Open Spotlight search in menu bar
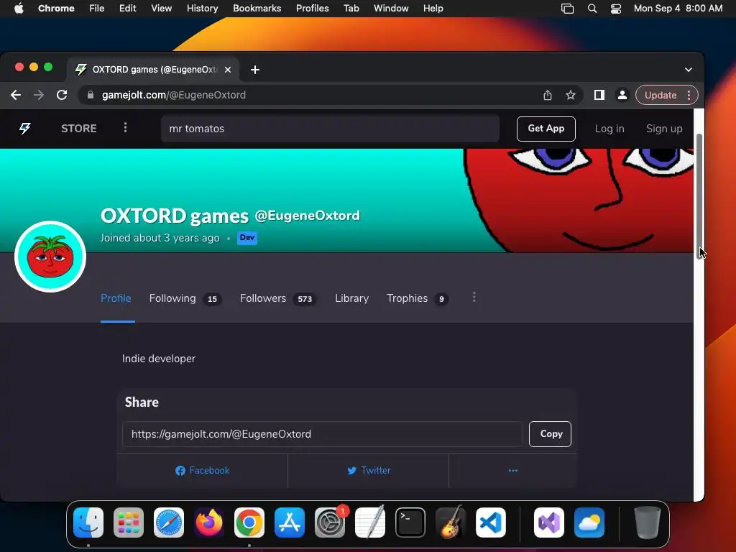This screenshot has width=736, height=552. [x=592, y=9]
